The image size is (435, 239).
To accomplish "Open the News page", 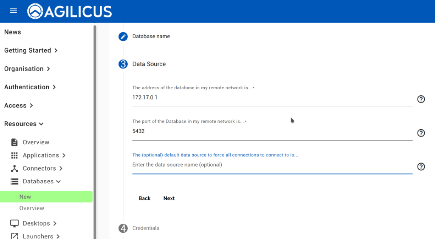I will pos(13,32).
